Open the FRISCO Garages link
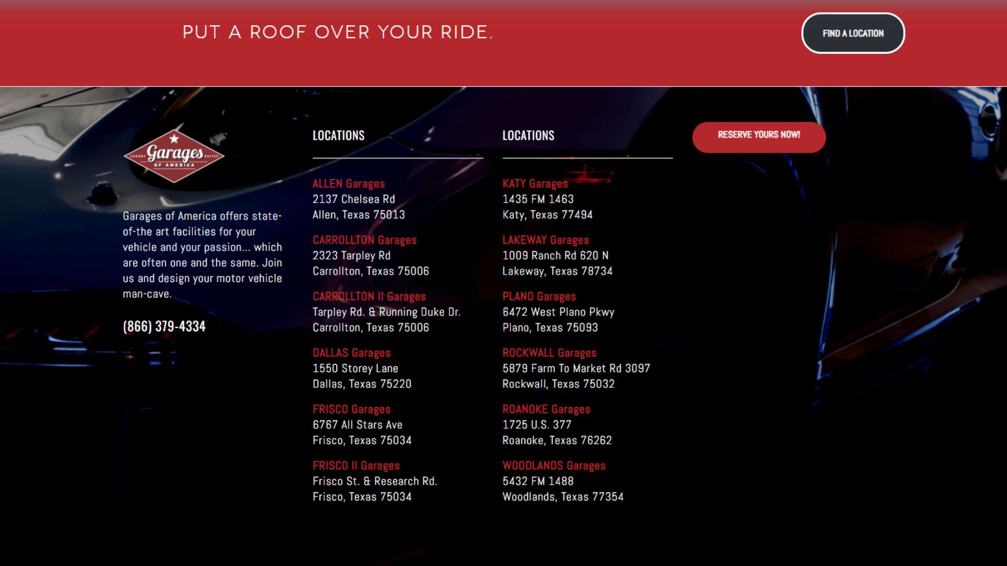Viewport: 1007px width, 566px height. (x=351, y=409)
